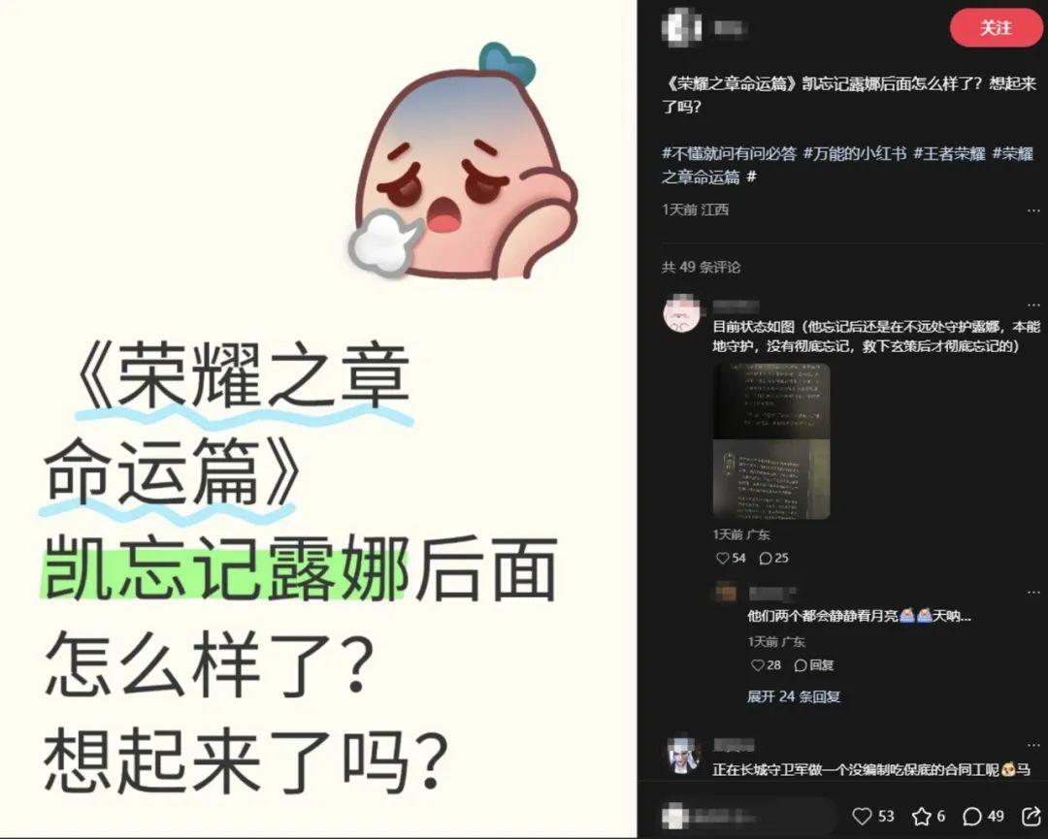Image resolution: width=1048 pixels, height=839 pixels.
Task: Open three-dot menu on first comment
Action: [1033, 305]
